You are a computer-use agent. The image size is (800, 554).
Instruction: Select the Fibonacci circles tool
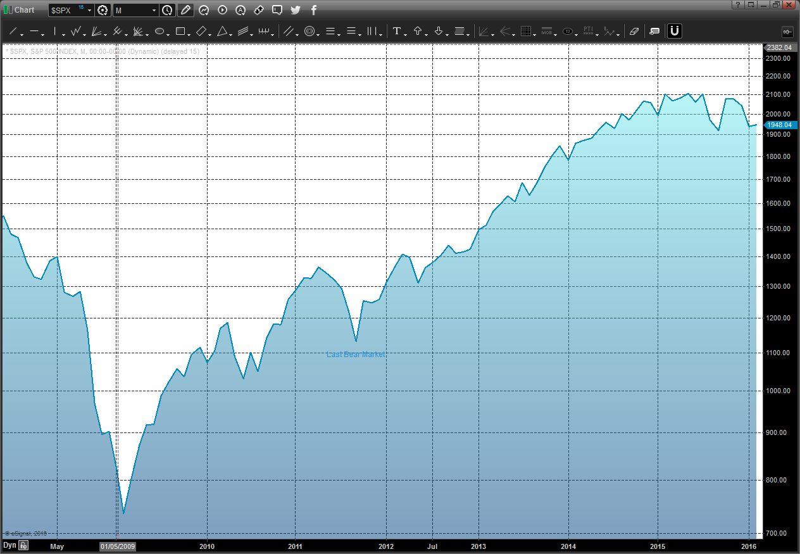[309, 31]
